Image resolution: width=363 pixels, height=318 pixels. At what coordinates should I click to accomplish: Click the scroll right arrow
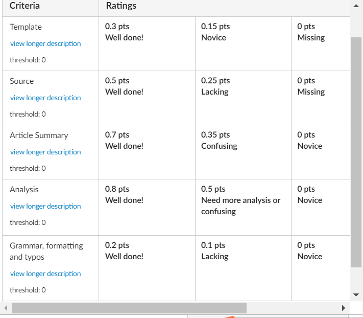(x=344, y=308)
